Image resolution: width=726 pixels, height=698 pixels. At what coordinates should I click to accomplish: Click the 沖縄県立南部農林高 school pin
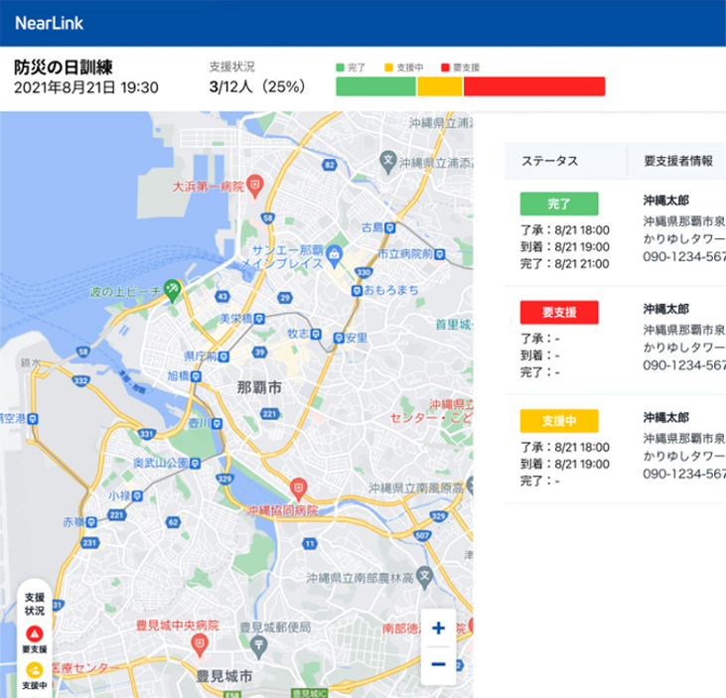pyautogui.click(x=425, y=578)
